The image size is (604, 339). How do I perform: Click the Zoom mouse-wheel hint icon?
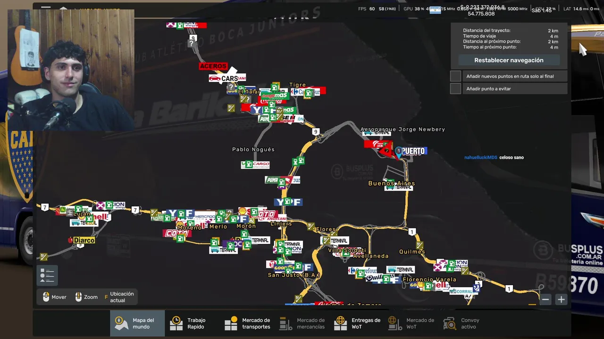point(78,297)
